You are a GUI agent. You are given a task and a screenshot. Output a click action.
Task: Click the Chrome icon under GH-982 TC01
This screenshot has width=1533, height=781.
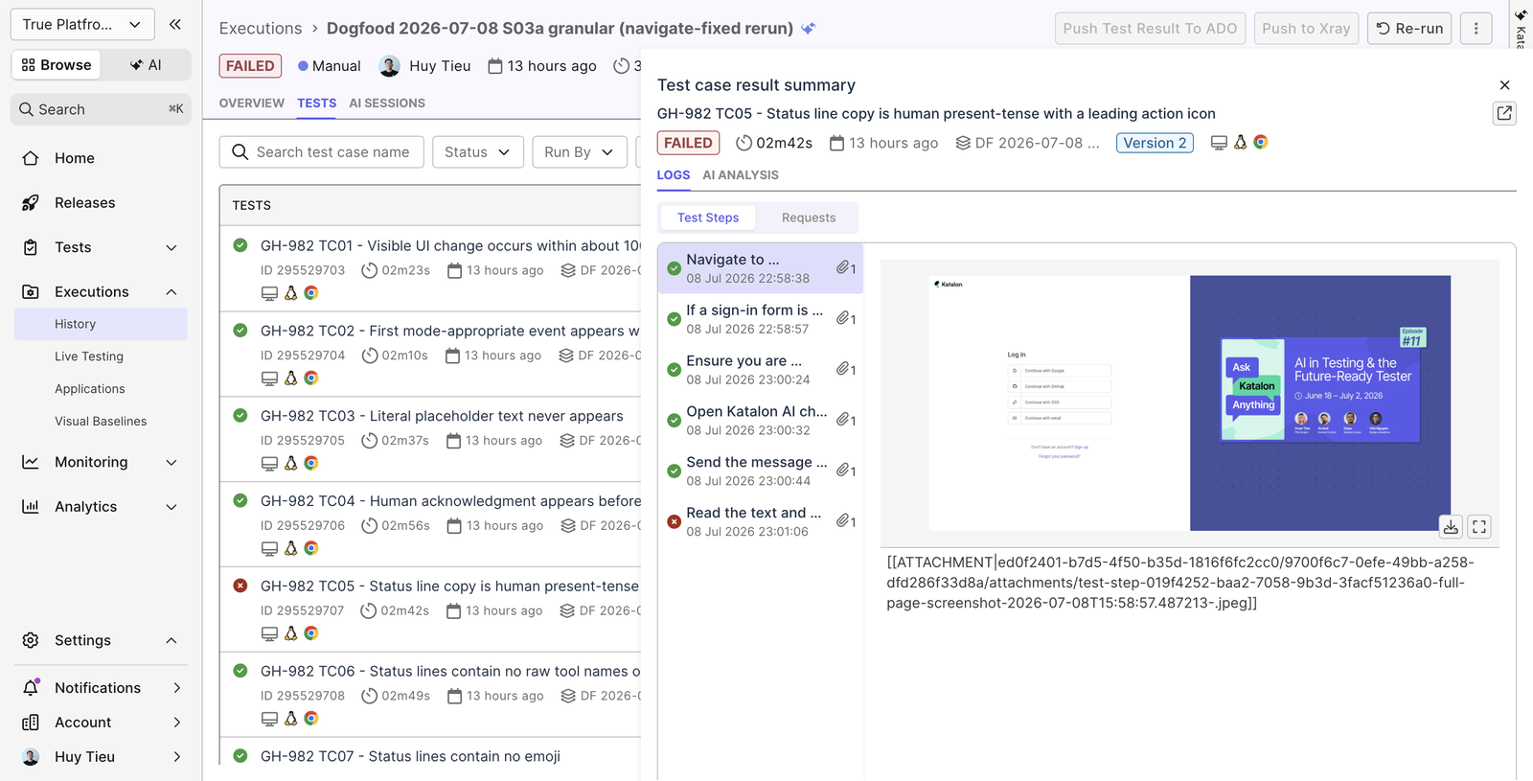pos(311,293)
